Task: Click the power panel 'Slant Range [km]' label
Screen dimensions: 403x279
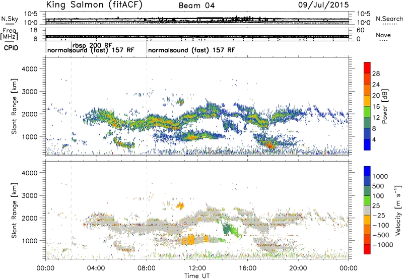Action: (14, 106)
